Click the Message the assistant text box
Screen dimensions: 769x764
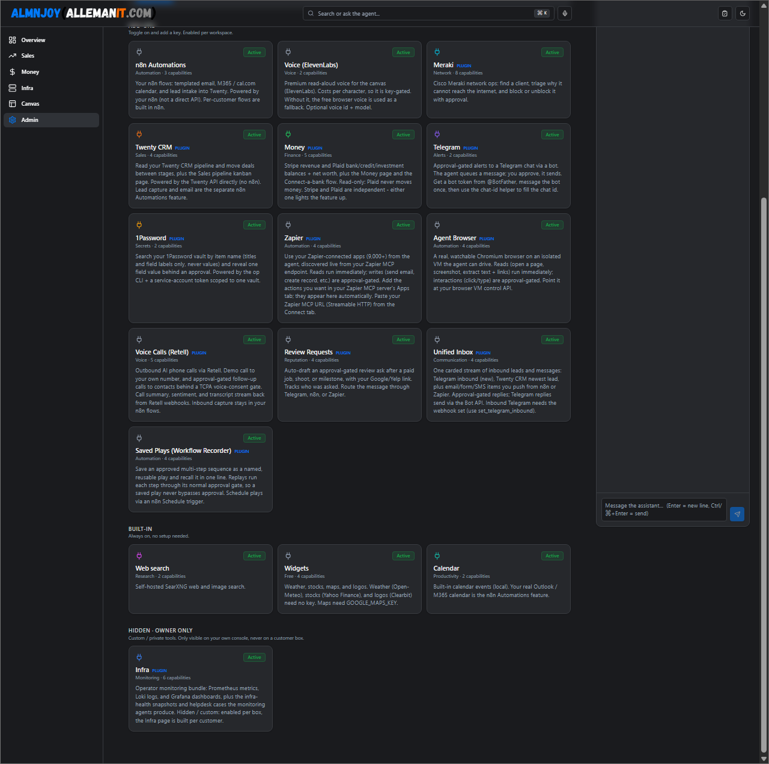(x=664, y=509)
